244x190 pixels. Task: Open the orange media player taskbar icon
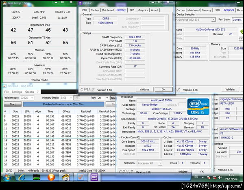(51, 177)
